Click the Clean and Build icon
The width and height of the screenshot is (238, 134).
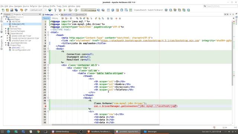(x=60, y=10)
